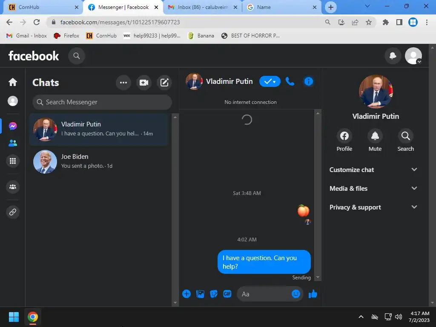Screen dimensions: 436x327
Task: Switch to the Inbox (86) Gmail tab
Action: (x=203, y=7)
